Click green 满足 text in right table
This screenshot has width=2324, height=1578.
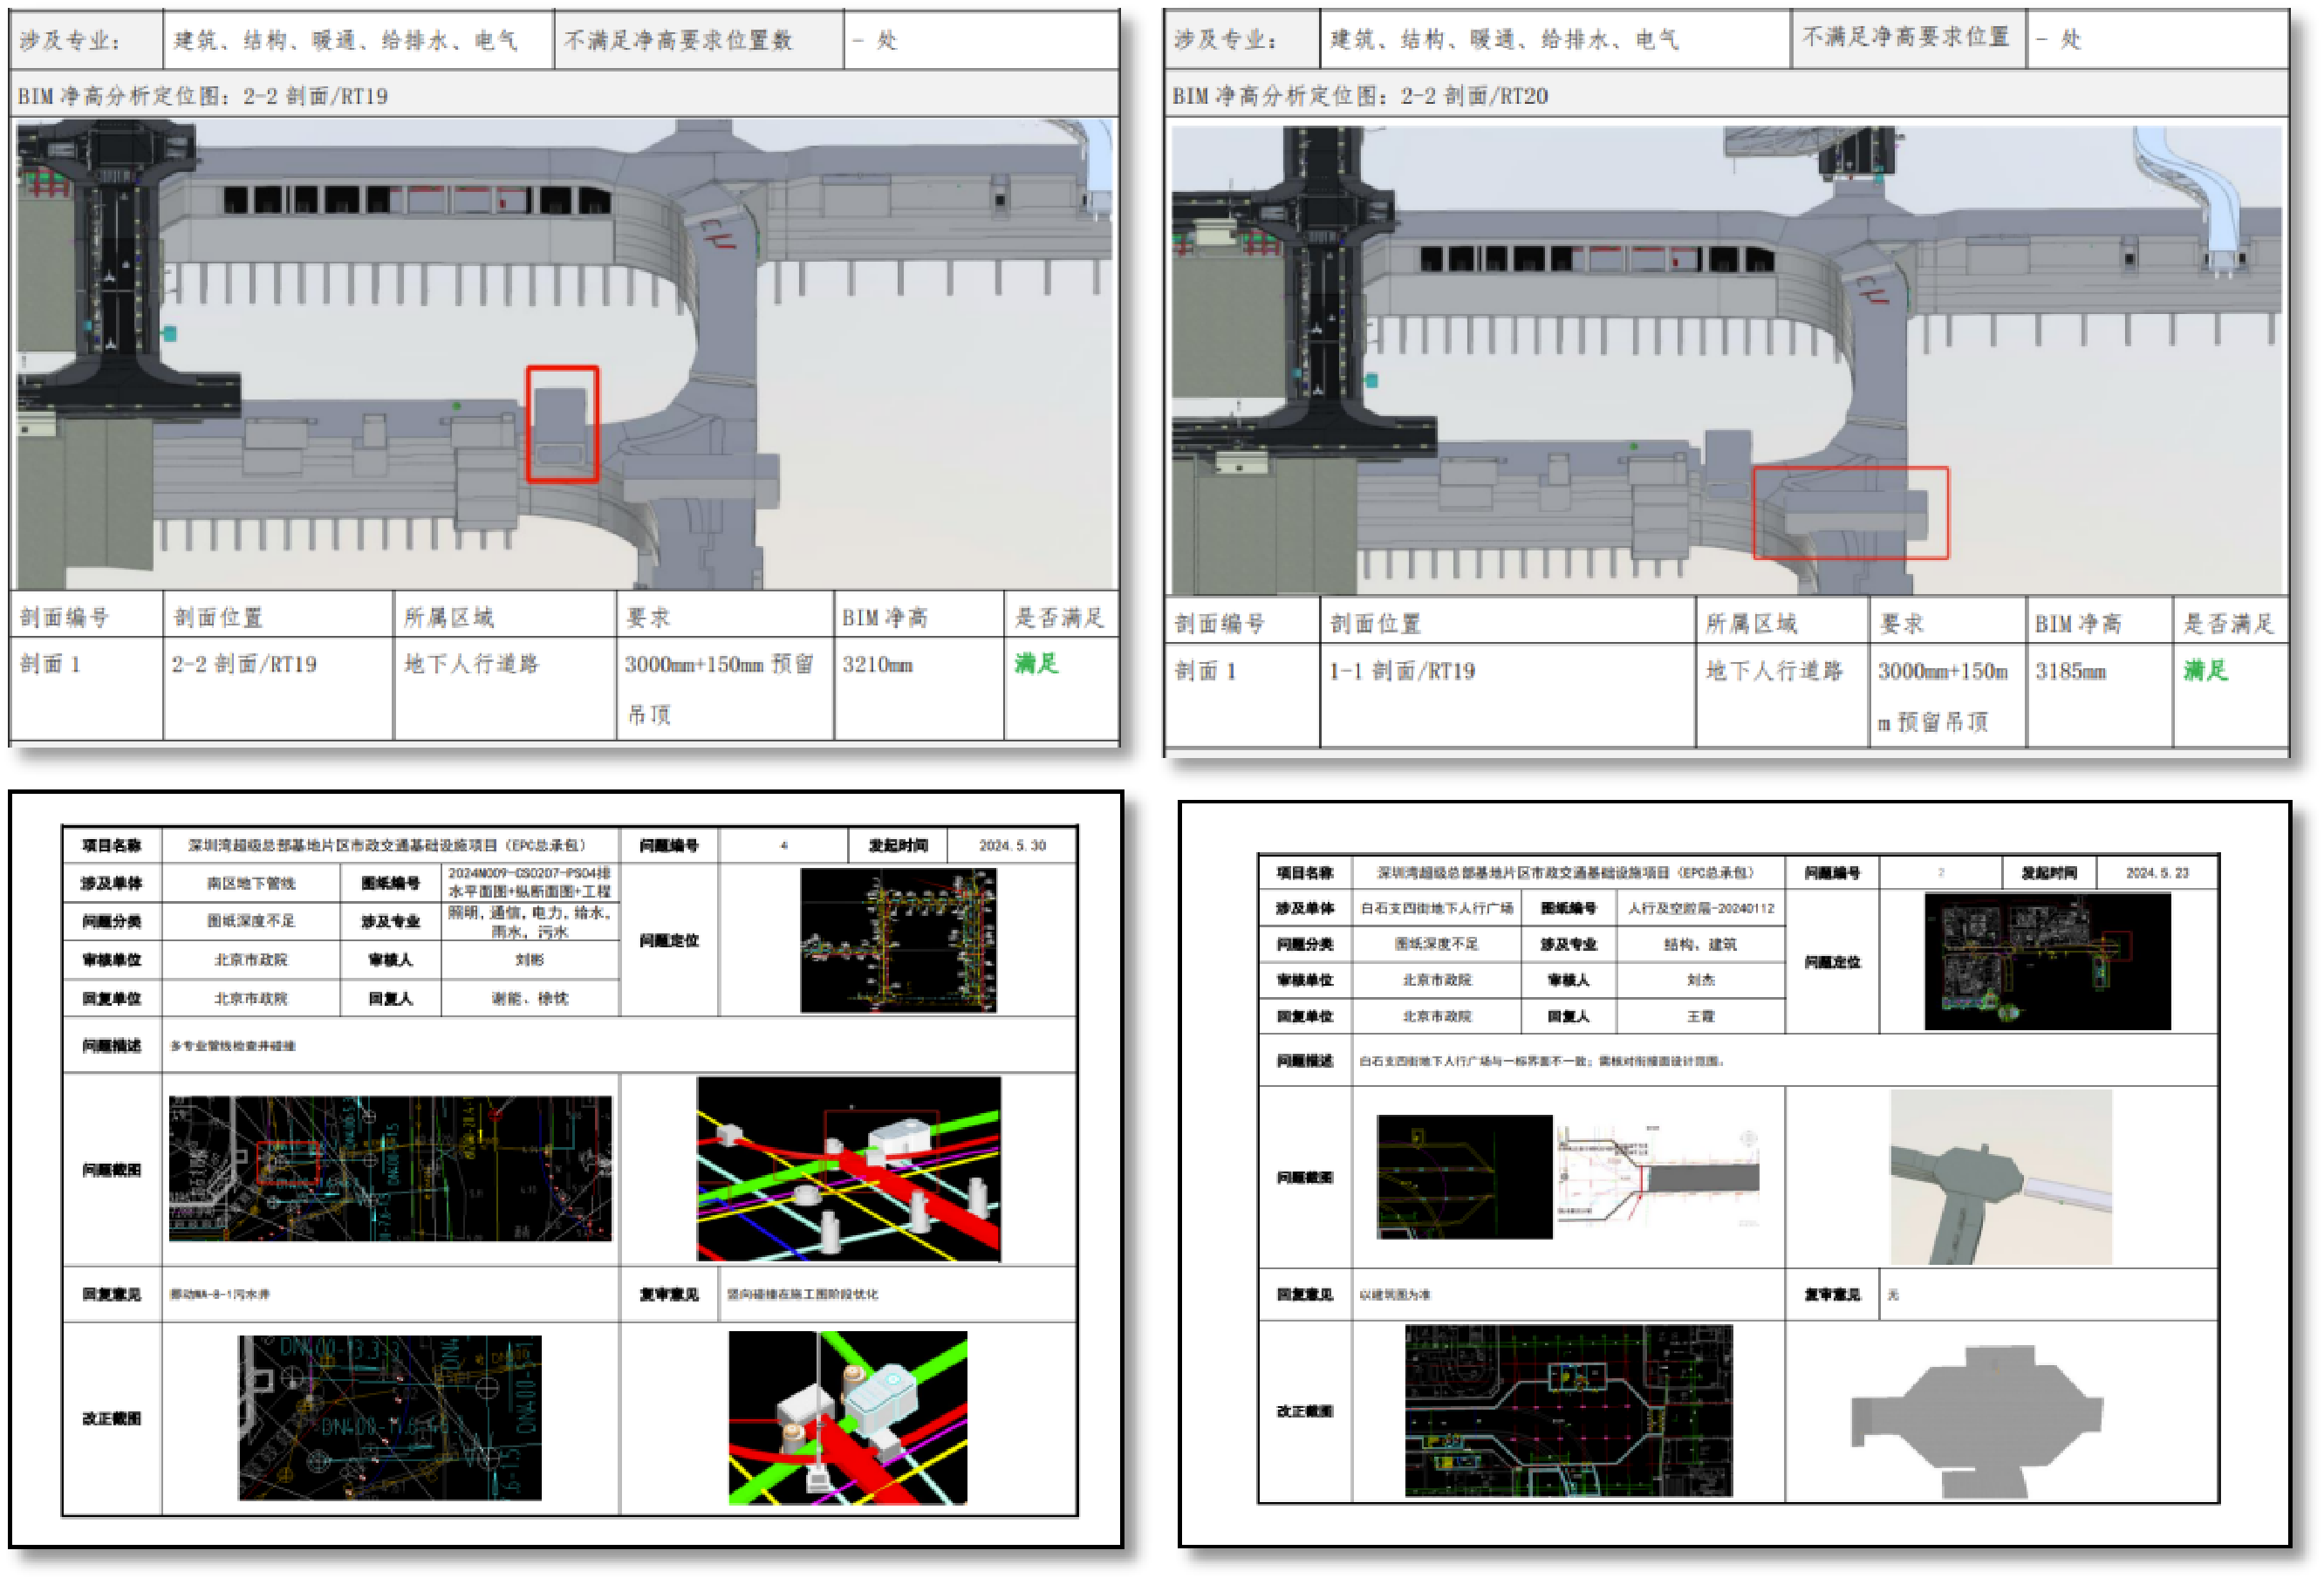pos(2205,670)
